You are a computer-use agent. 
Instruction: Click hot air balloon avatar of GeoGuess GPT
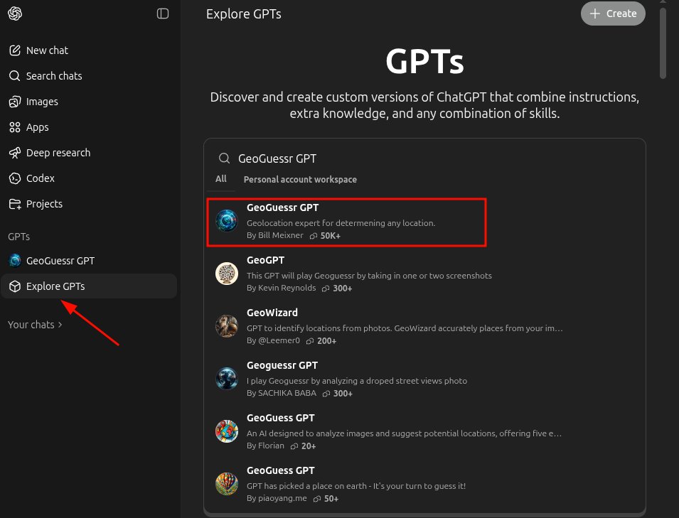pyautogui.click(x=227, y=483)
